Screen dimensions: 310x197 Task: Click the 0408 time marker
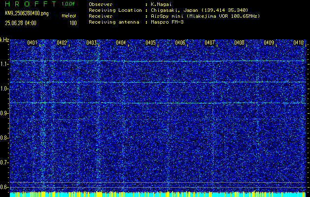(239, 43)
